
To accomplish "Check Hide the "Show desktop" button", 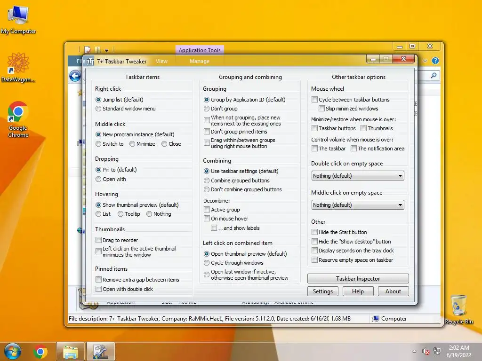I will 351,242.
